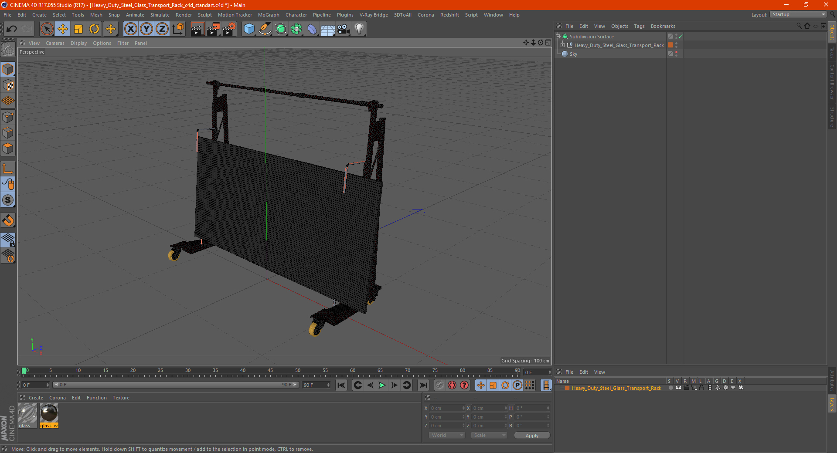
Task: Open the Scale mode dropdown
Action: click(489, 435)
